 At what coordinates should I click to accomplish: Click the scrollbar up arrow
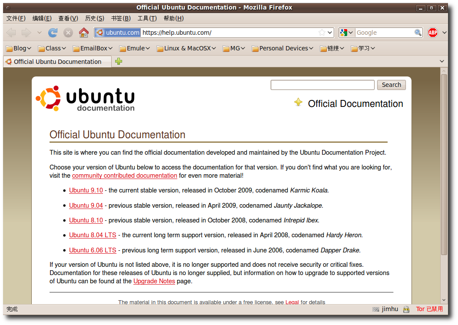click(444, 71)
